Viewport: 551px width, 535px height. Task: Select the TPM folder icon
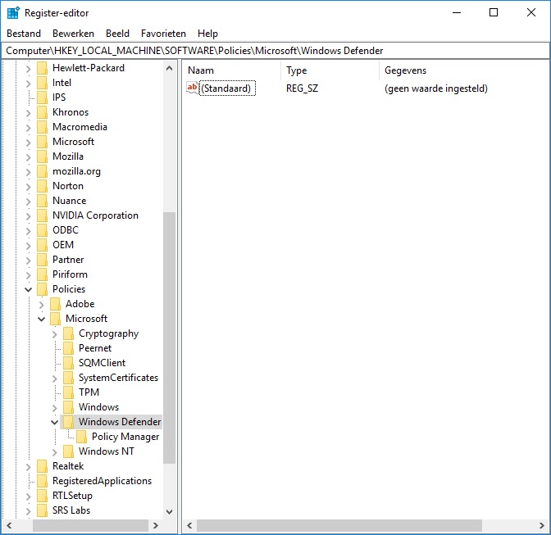coord(68,392)
